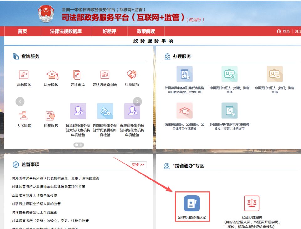Open the 法律职业资格认定 icon
The image size is (301, 229).
pos(192,204)
